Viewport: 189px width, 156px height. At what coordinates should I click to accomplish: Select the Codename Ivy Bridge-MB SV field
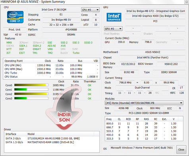(61, 20)
